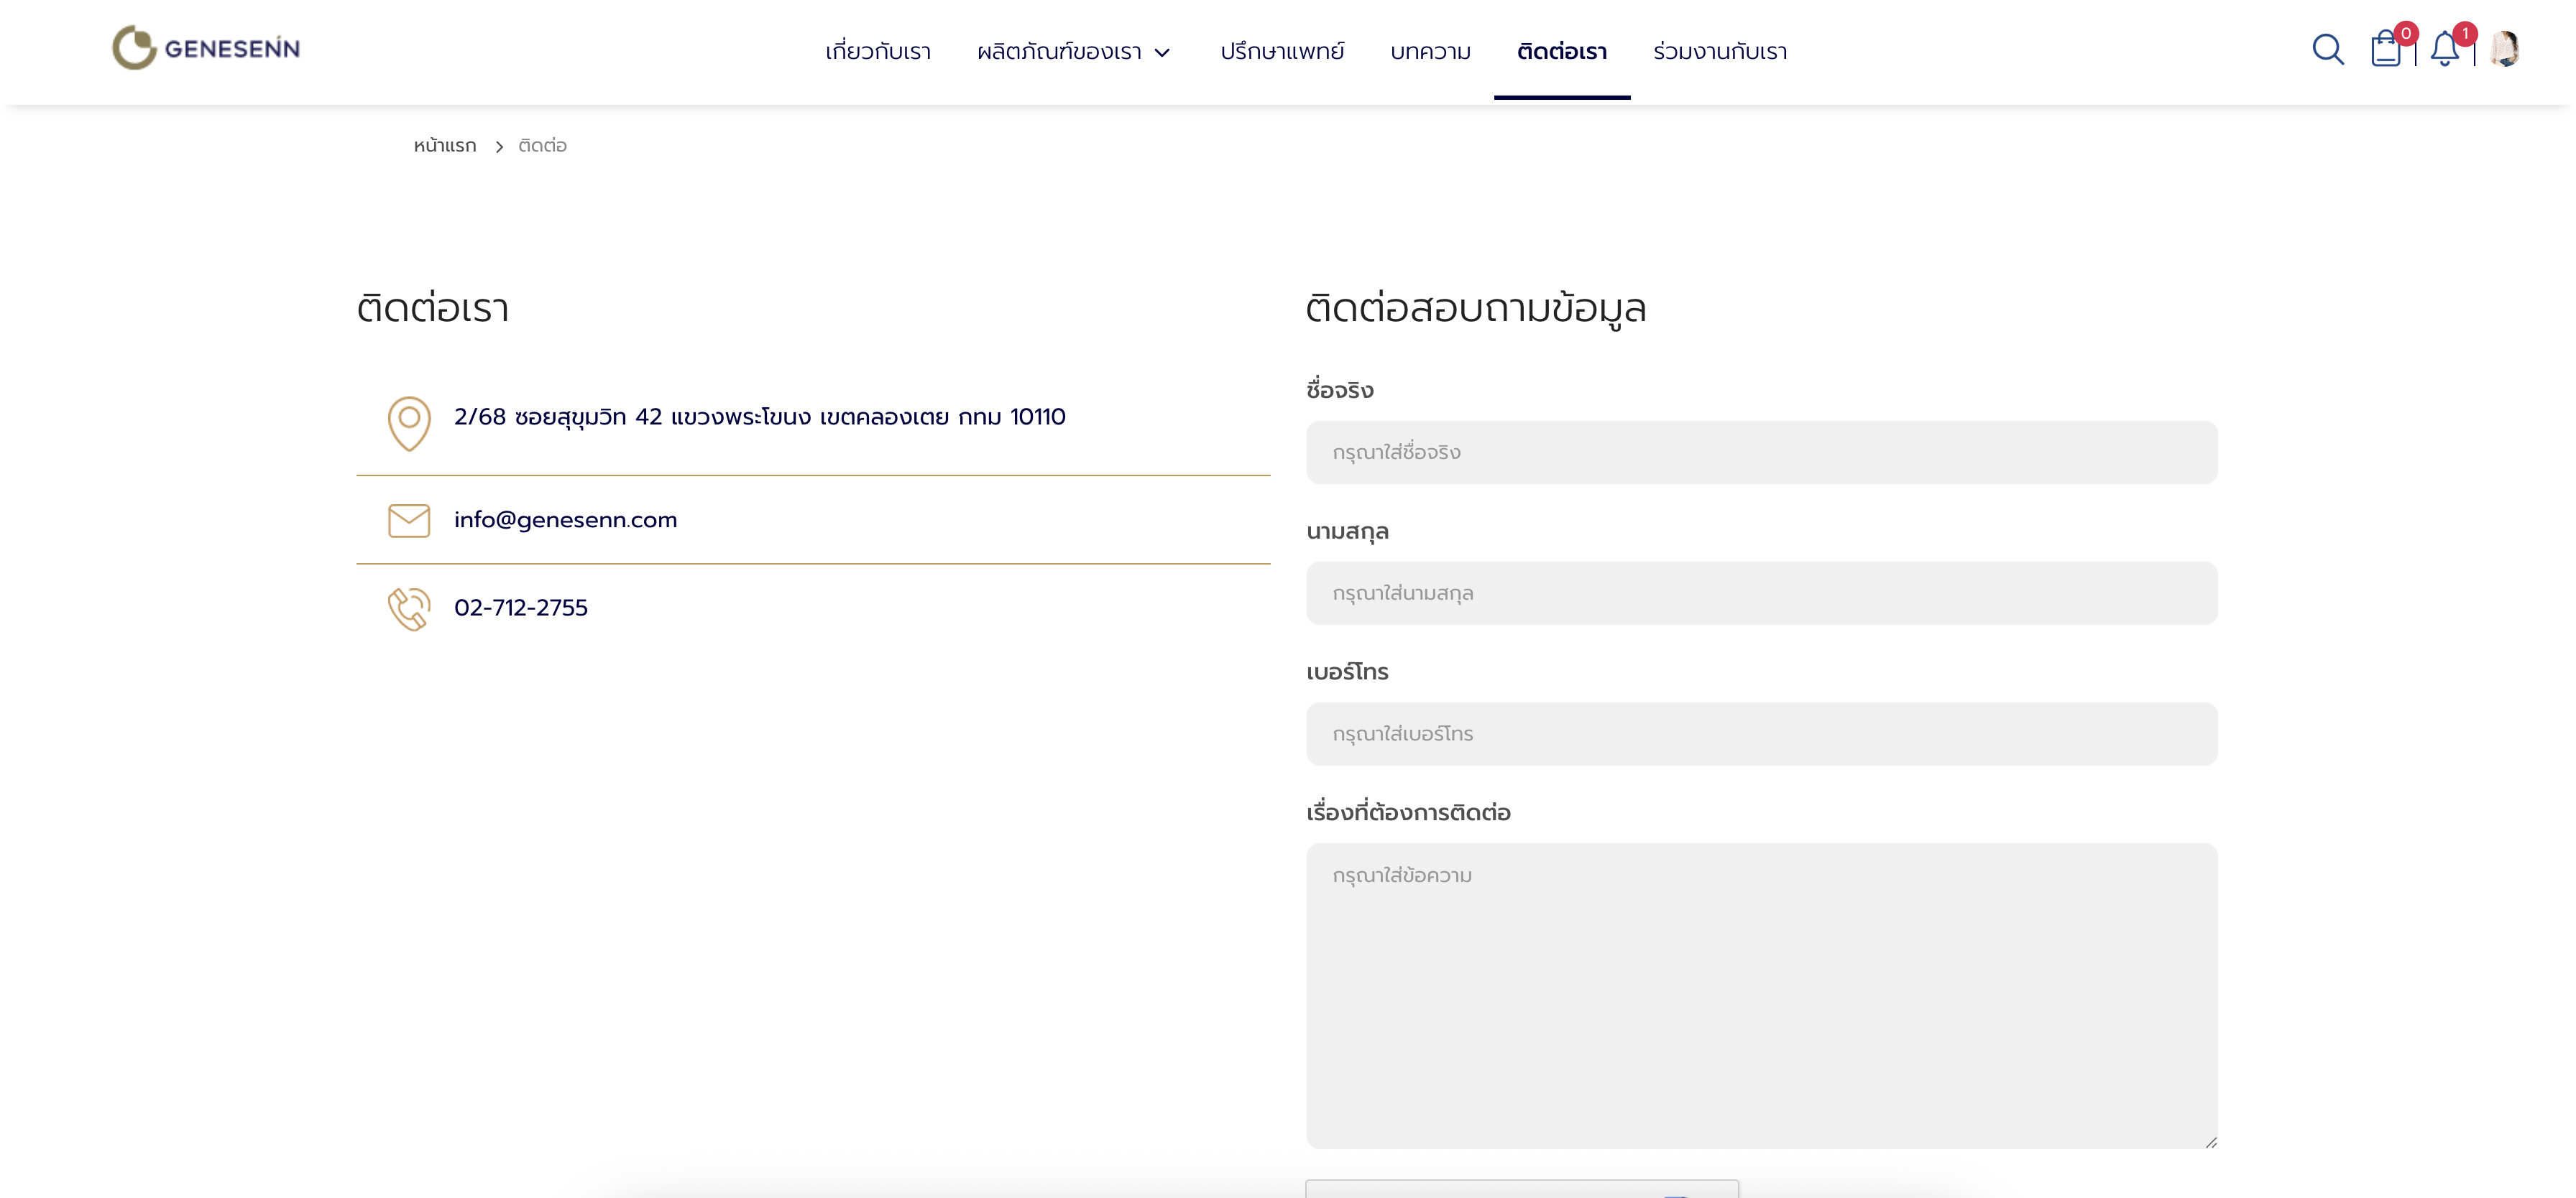
Task: Focus the ชื่อจริง first name field
Action: tap(1761, 452)
